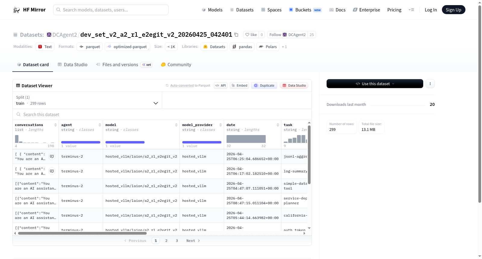Image resolution: width=482 pixels, height=259 pixels.
Task: Select the parquet format tag
Action: pos(90,47)
